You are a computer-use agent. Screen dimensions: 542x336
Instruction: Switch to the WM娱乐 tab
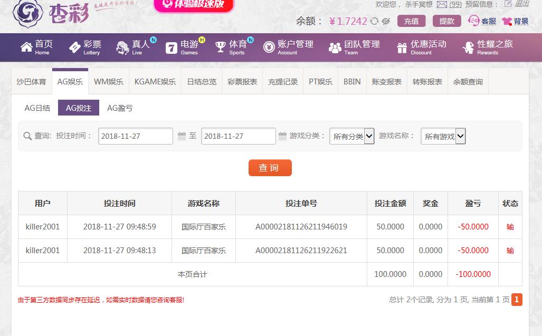(108, 82)
